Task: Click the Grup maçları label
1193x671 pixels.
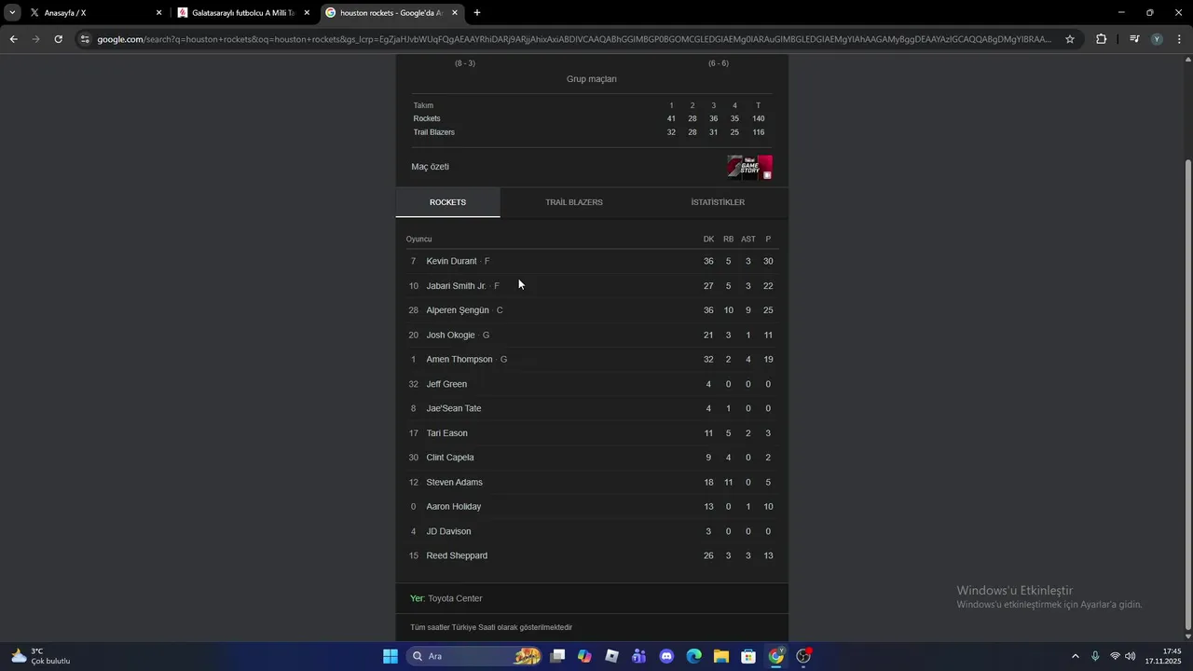Action: [592, 79]
